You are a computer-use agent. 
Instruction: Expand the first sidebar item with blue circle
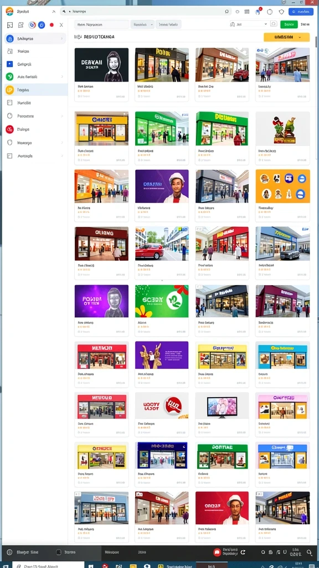click(x=62, y=38)
